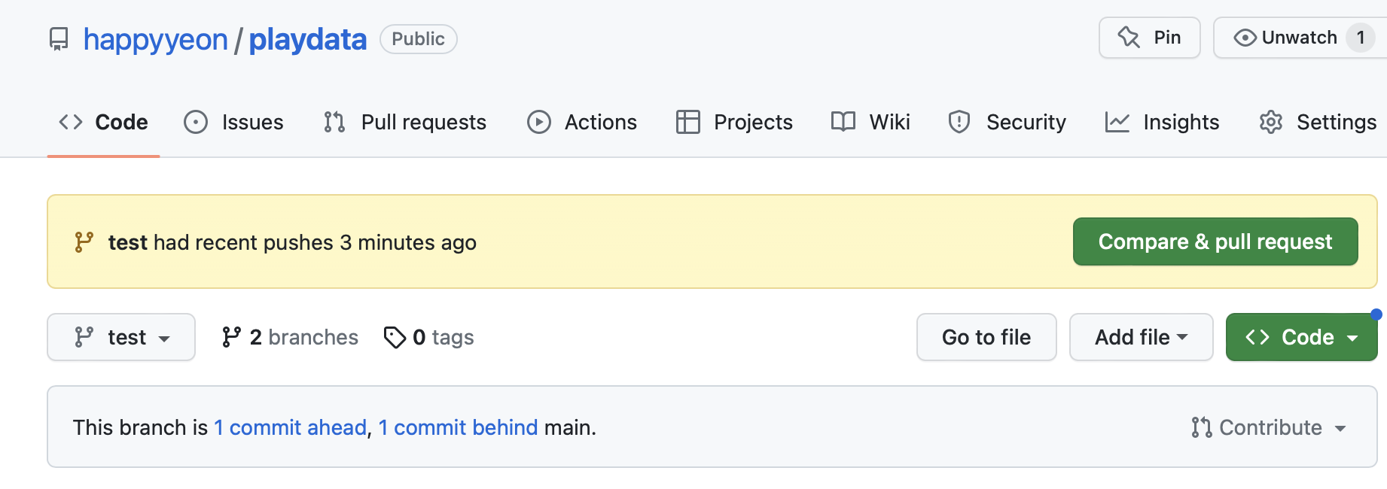The width and height of the screenshot is (1387, 489).
Task: Switch to the Pull requests tab
Action: tap(405, 122)
